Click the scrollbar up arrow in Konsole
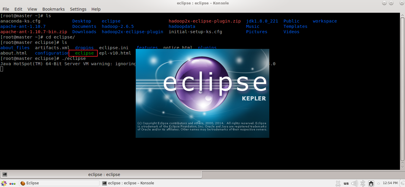Image resolution: width=405 pixels, height=187 pixels. click(402, 15)
